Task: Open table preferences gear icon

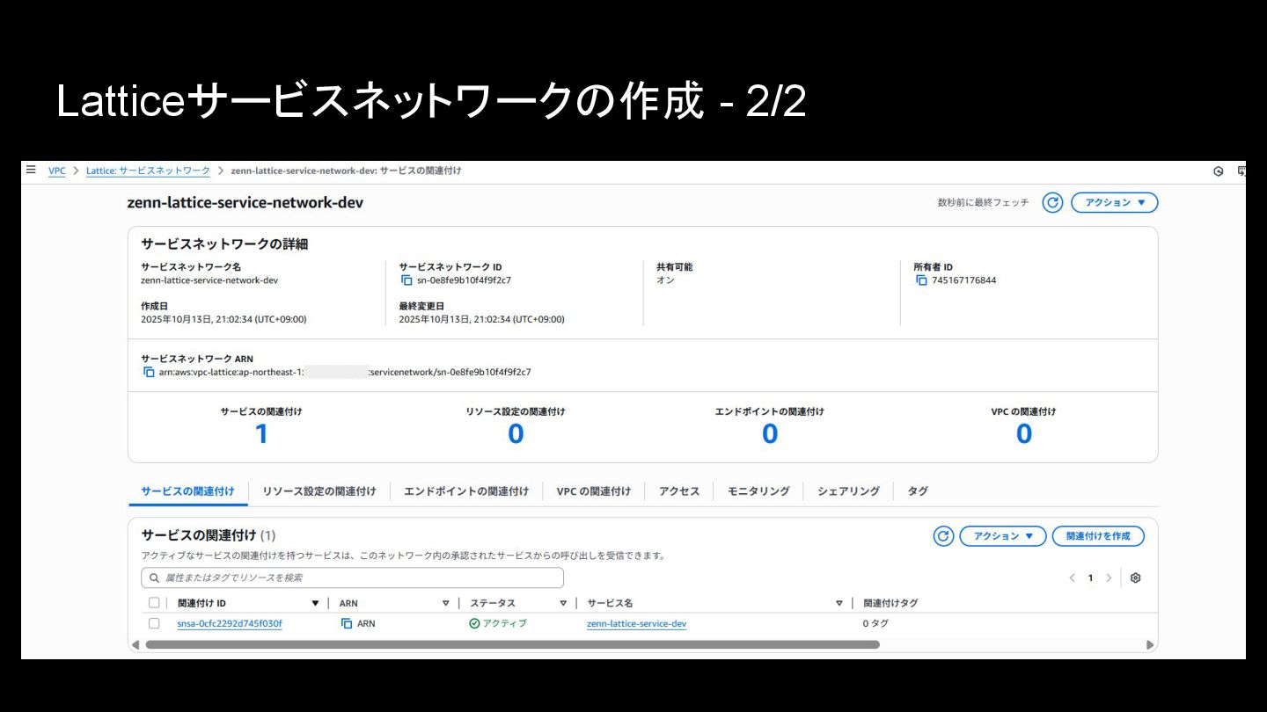Action: pos(1135,578)
